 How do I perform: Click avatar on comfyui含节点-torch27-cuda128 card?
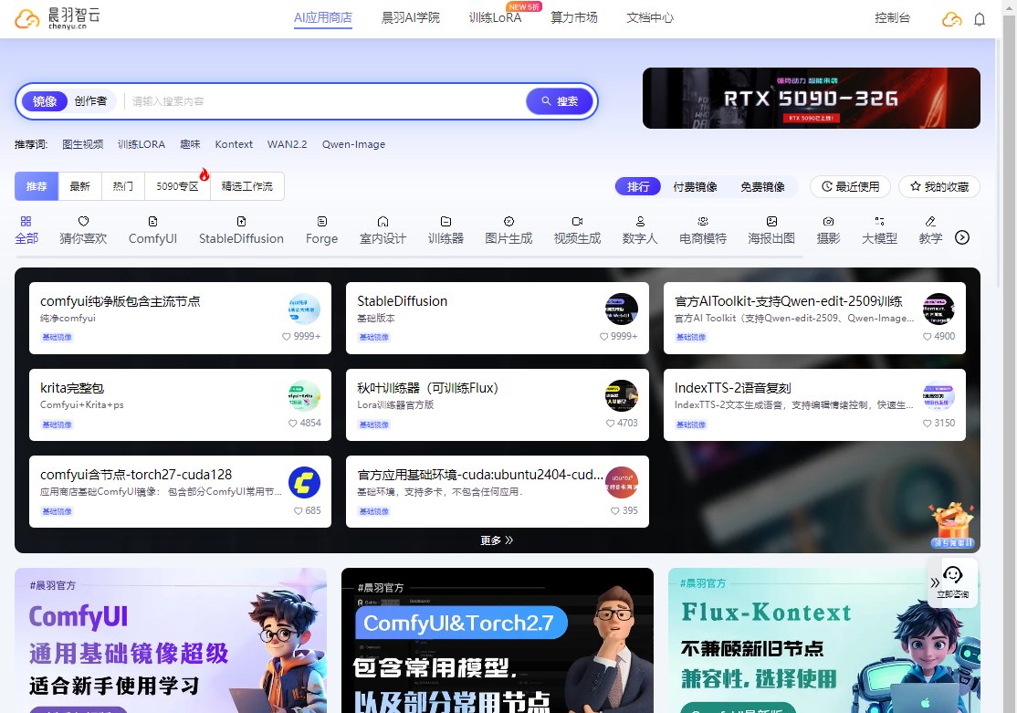[304, 483]
